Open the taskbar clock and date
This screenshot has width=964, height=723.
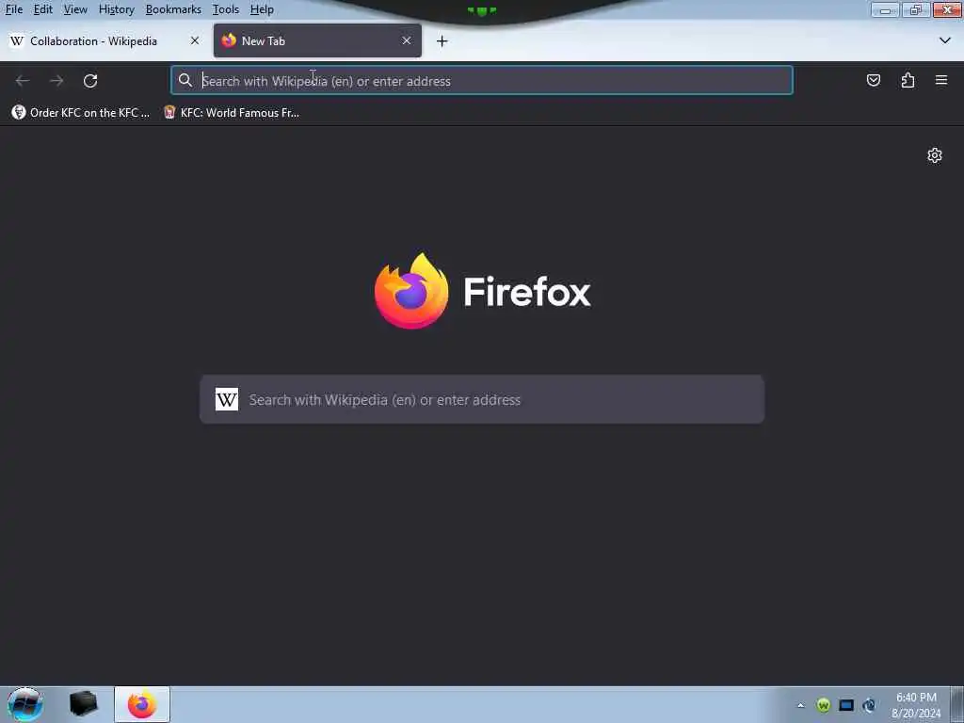click(x=916, y=705)
